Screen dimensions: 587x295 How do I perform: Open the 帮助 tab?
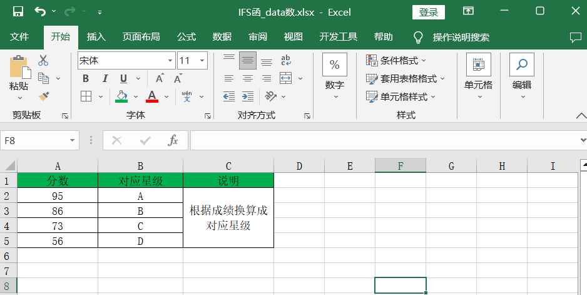(384, 37)
